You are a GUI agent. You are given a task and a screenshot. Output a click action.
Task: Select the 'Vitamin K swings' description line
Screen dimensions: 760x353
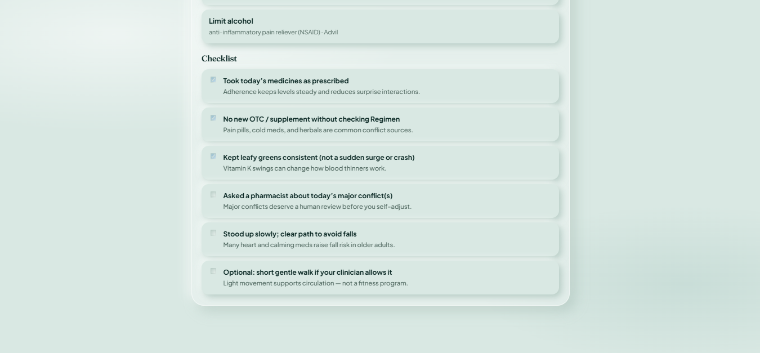click(x=305, y=168)
